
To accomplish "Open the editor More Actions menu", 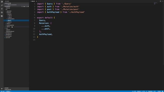I will (x=163, y=1).
